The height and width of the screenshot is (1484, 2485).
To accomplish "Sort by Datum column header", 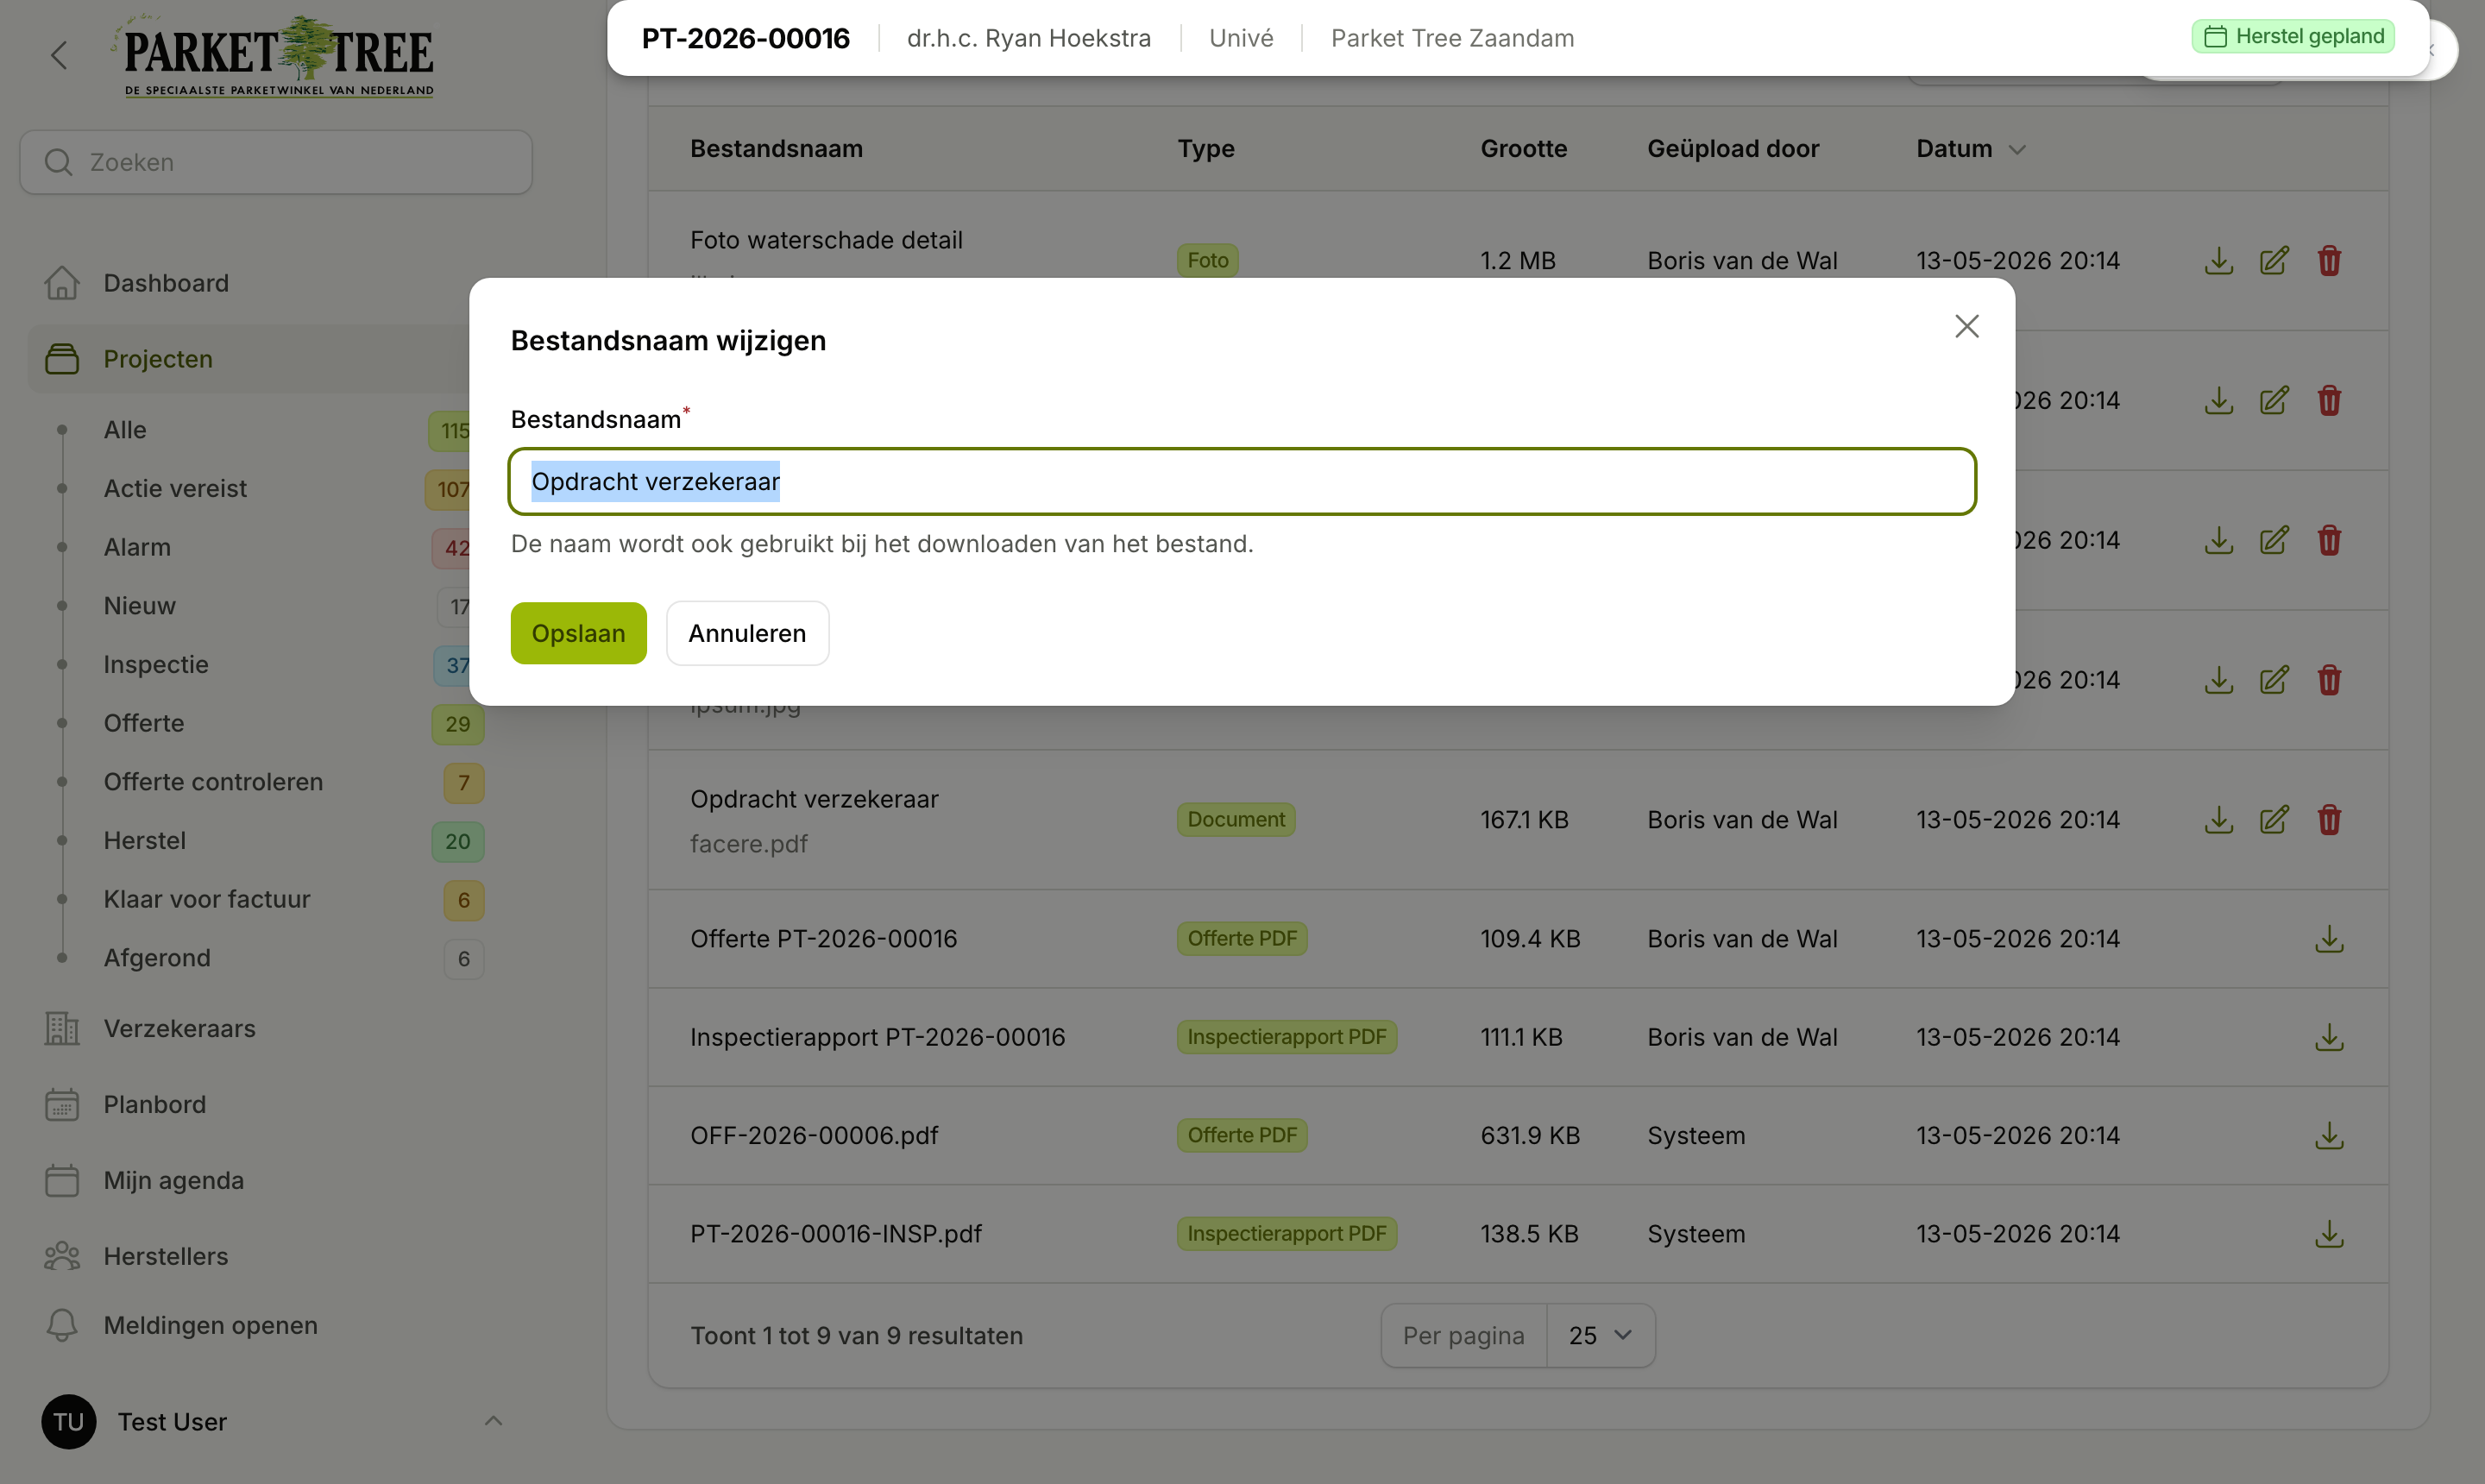I will (x=1970, y=148).
